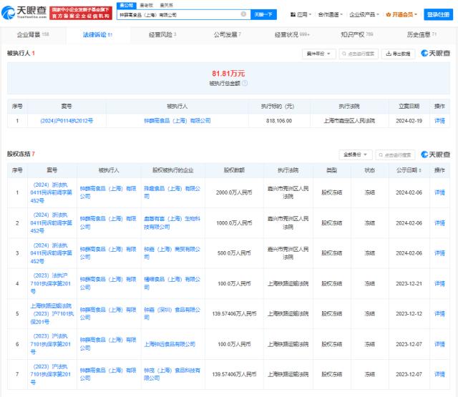This screenshot has height=397, width=458.
Task: Open the 应用 dropdown menu
Action: tap(301, 14)
